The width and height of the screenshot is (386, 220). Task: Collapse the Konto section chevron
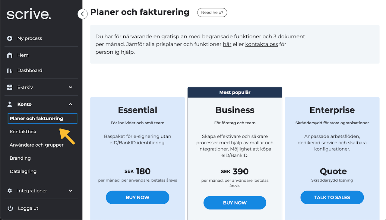pos(71,104)
